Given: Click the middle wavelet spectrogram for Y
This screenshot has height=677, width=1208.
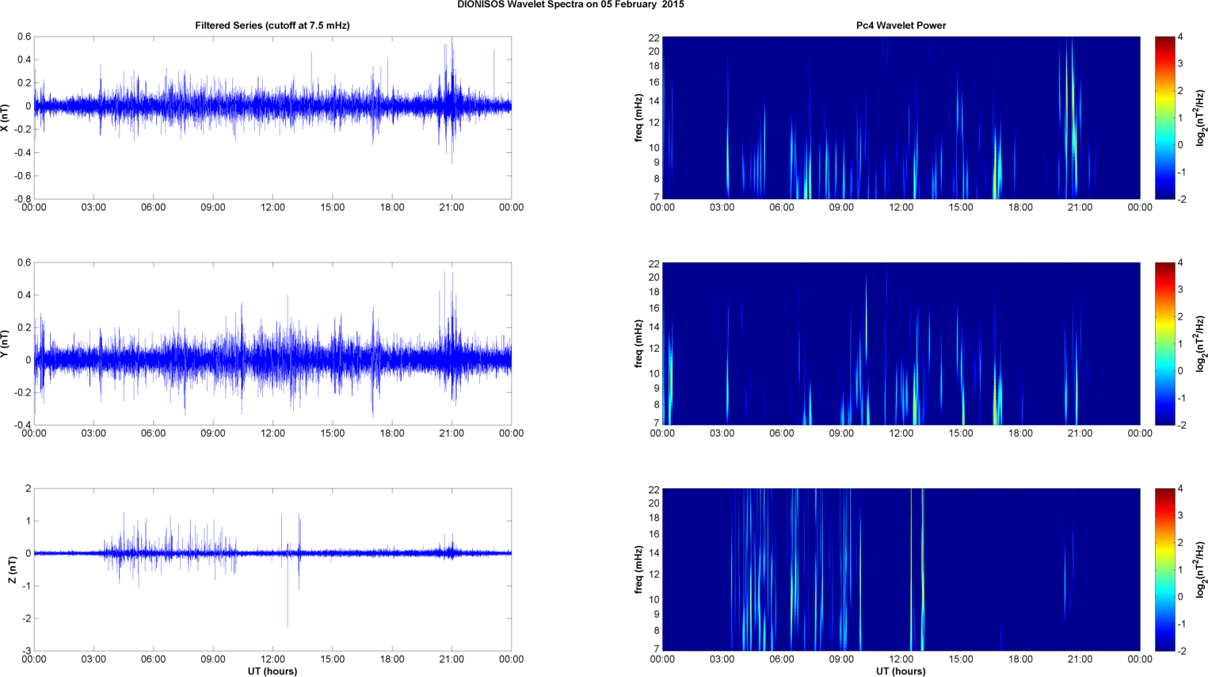Looking at the screenshot, I should [x=901, y=343].
